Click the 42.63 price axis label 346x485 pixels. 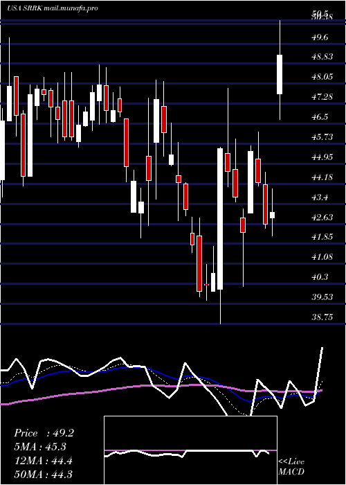(322, 218)
